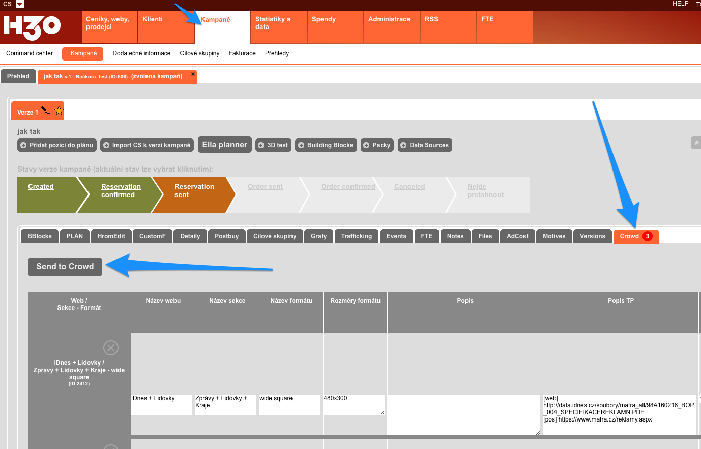Click the plus icon on 3D test

pyautogui.click(x=261, y=145)
